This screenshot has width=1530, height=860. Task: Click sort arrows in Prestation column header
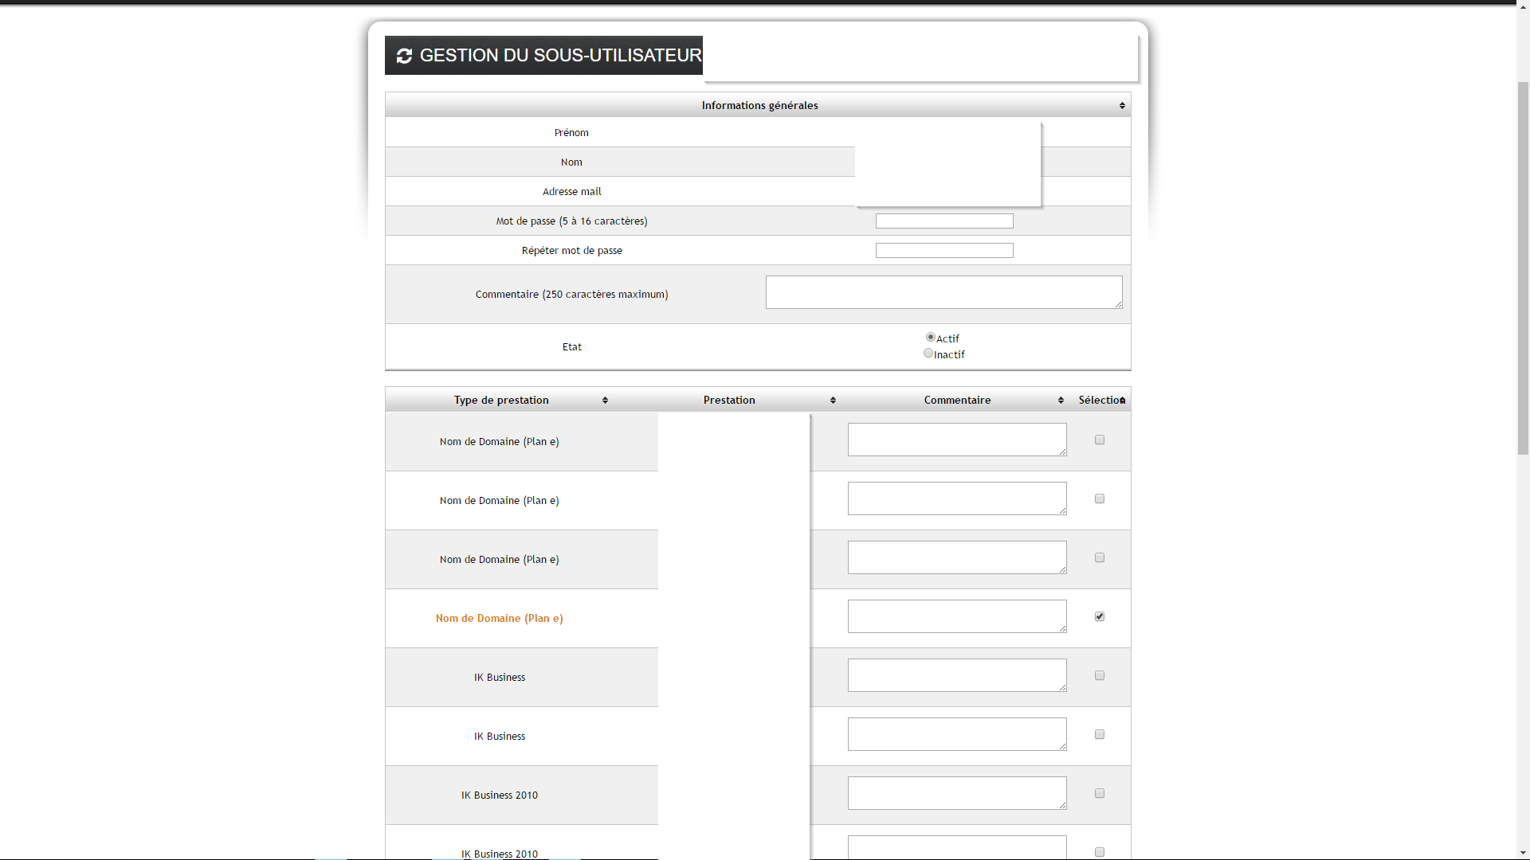(833, 401)
